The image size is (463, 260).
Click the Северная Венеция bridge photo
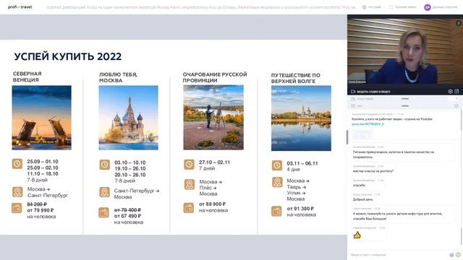coord(42,118)
